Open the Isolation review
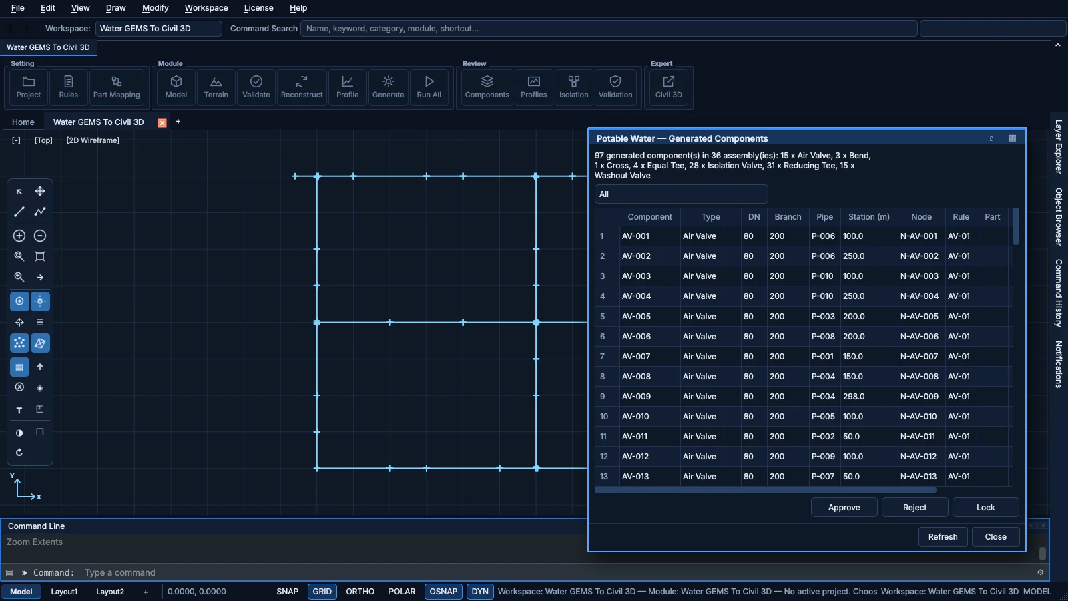Viewport: 1068px width, 601px height. click(x=574, y=87)
